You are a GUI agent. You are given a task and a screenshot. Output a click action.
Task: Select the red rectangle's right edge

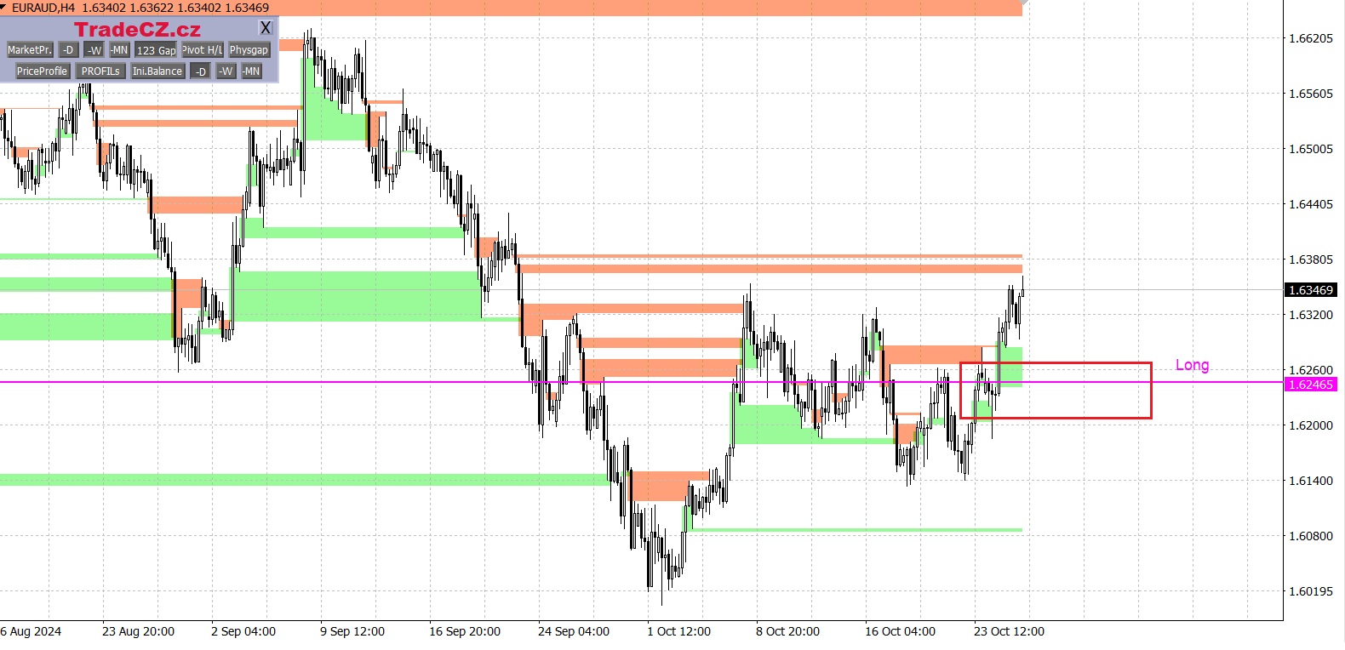point(1151,391)
